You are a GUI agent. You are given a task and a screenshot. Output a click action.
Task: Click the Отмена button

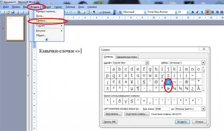[x=199, y=122]
